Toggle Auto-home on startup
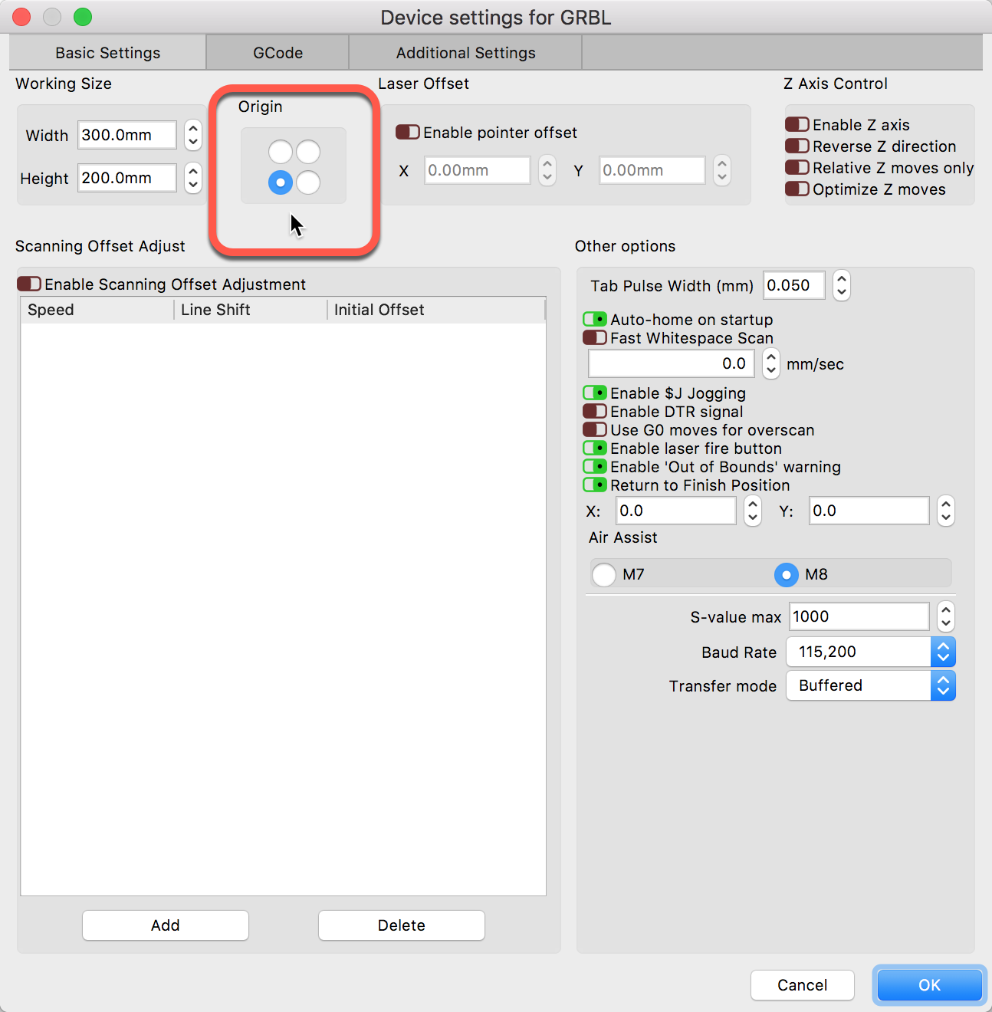The image size is (992, 1012). [x=595, y=319]
